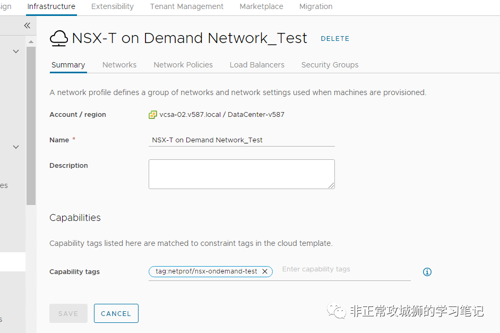500x333 pixels.
Task: Open the Migration tab
Action: (x=316, y=7)
